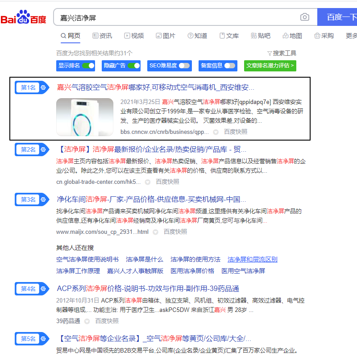
Task: Expand dropdown arrow beside bbs.cnncw.cn URL
Action: pyautogui.click(x=216, y=132)
